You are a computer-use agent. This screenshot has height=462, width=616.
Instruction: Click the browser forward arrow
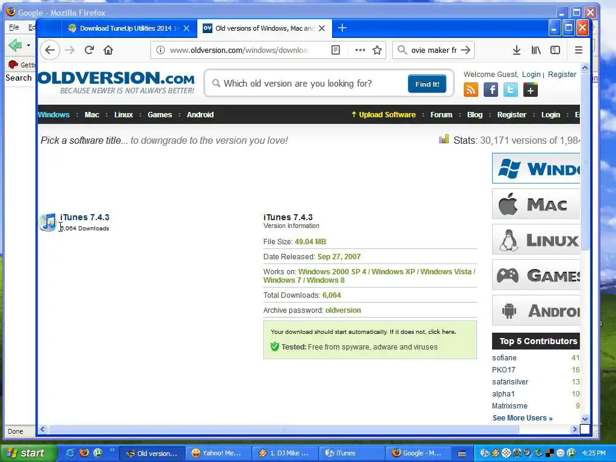70,50
